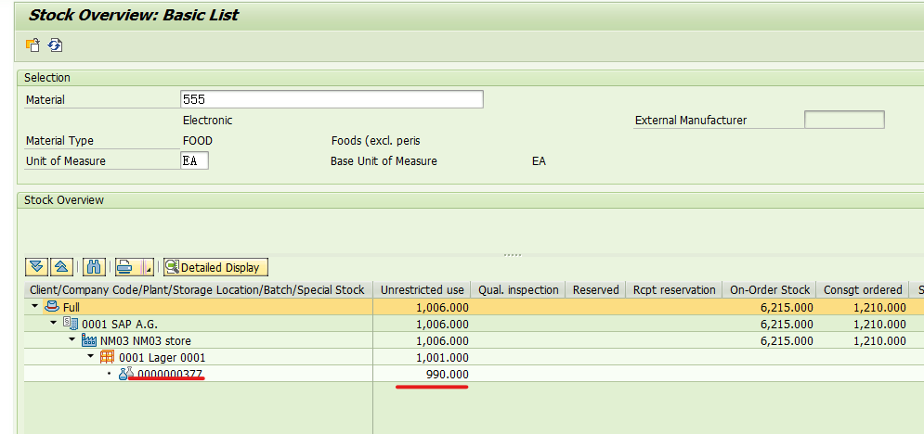Click the 990.000 unrestricted value of the batch
This screenshot has height=434, width=924.
pos(446,375)
